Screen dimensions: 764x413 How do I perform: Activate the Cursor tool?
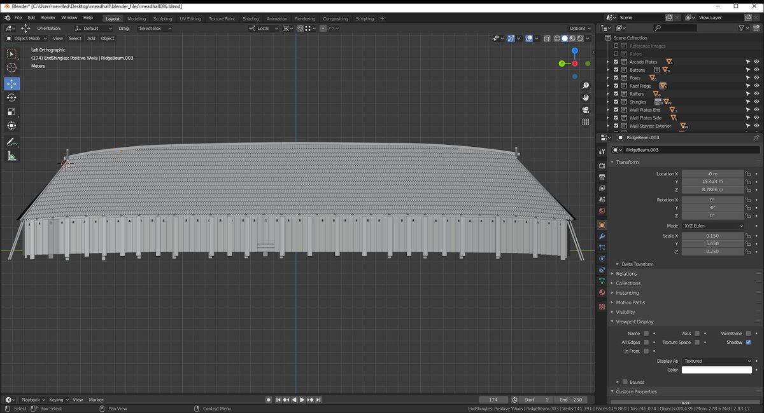click(11, 68)
